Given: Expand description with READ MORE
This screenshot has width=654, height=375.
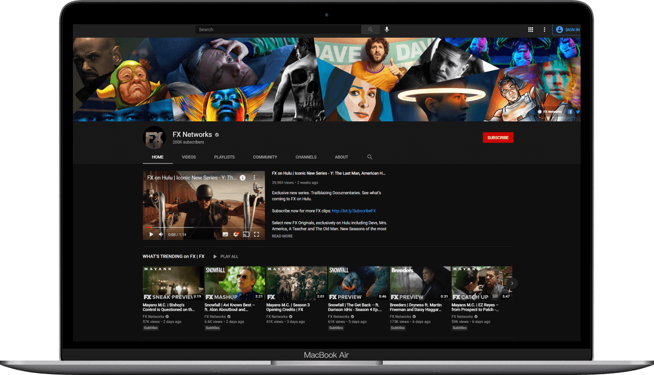Looking at the screenshot, I should click(x=282, y=236).
